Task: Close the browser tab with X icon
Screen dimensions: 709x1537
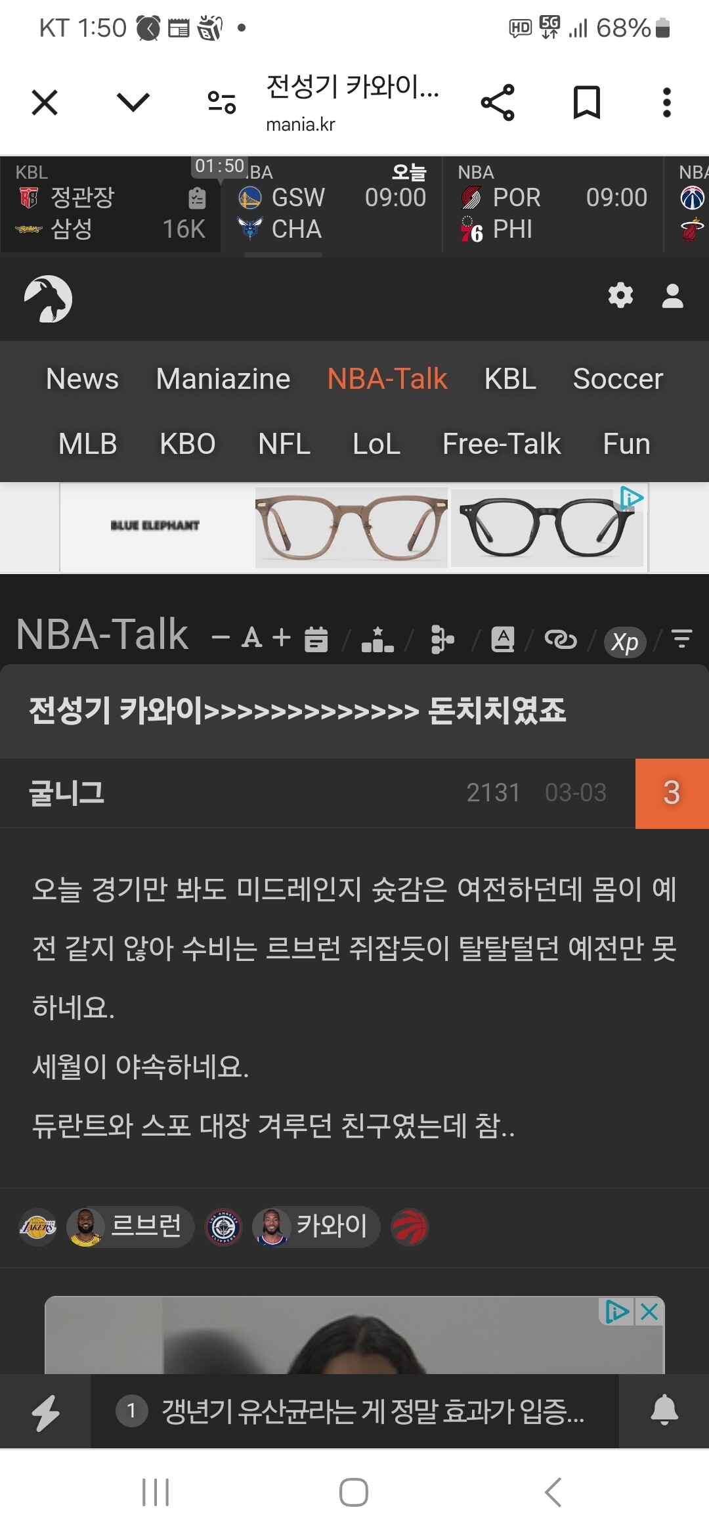Action: (x=45, y=102)
